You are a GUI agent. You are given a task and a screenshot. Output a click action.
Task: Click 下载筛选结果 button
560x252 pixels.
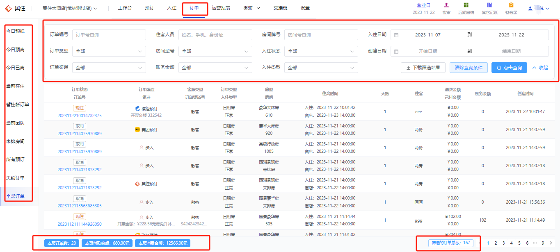(423, 68)
